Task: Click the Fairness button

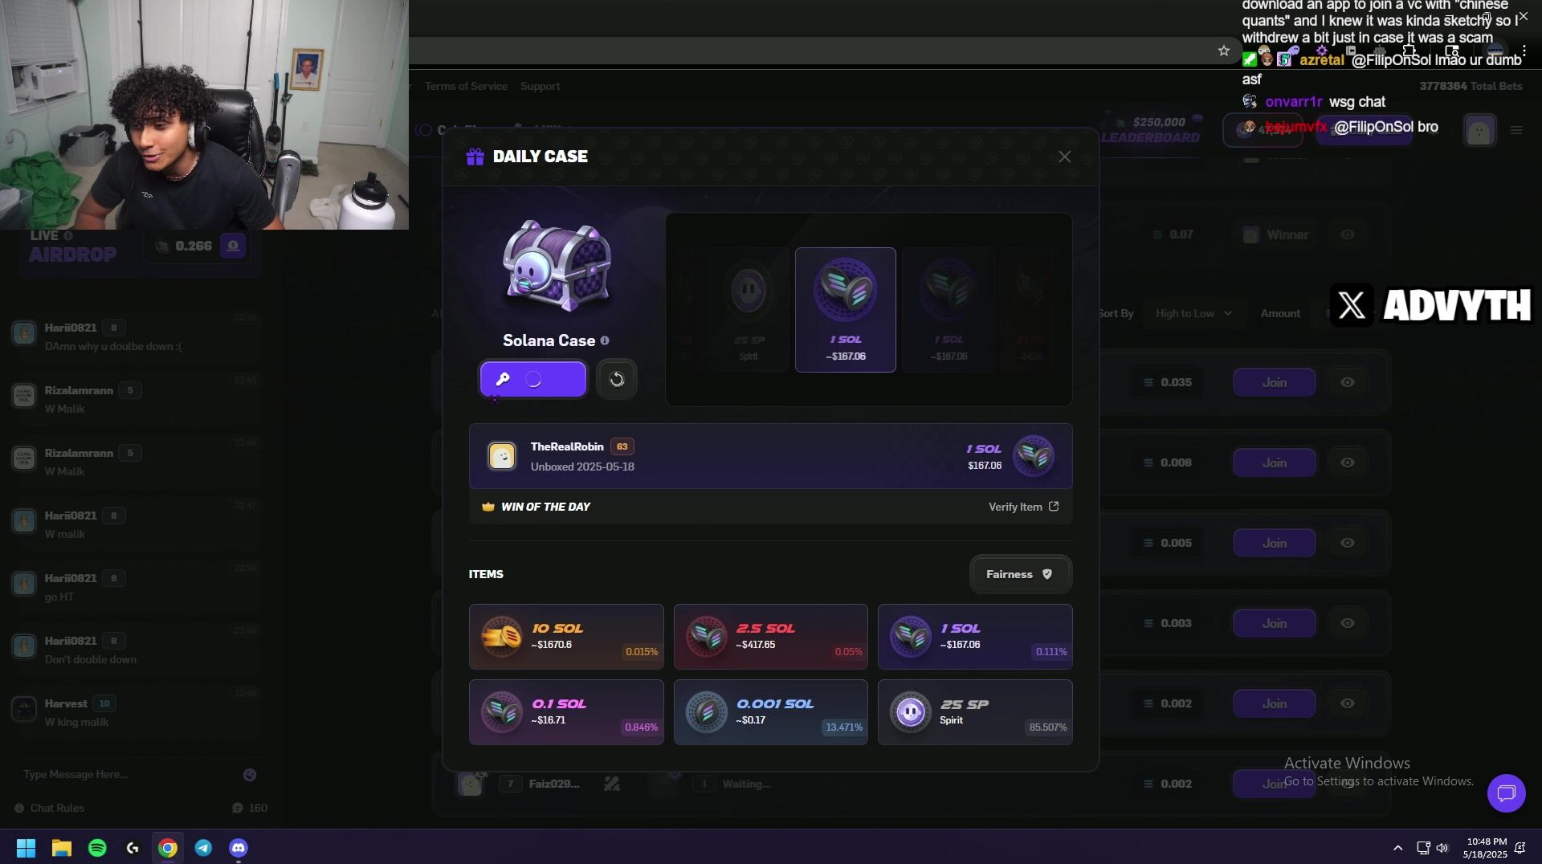Action: point(1020,574)
